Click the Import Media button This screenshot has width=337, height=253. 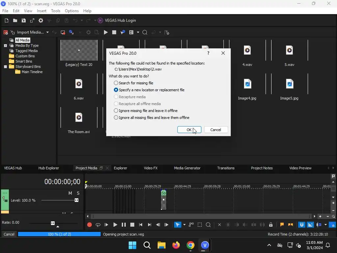pos(28,32)
